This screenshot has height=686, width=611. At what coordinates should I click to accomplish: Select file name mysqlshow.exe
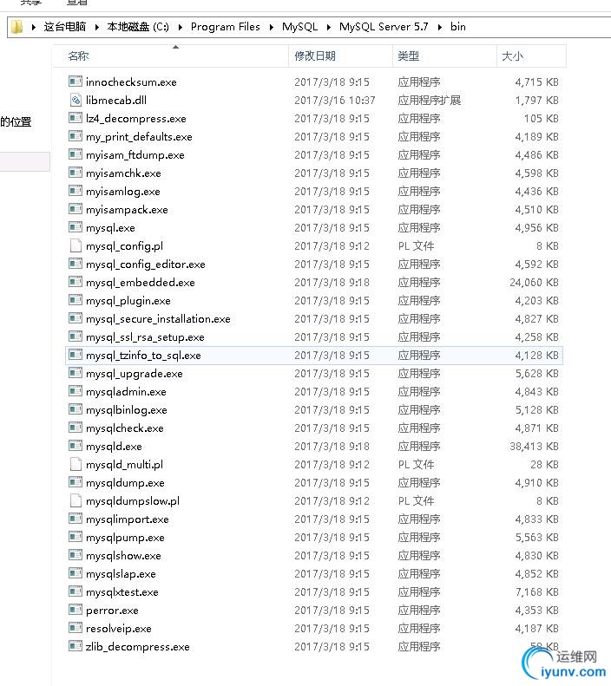pos(123,556)
